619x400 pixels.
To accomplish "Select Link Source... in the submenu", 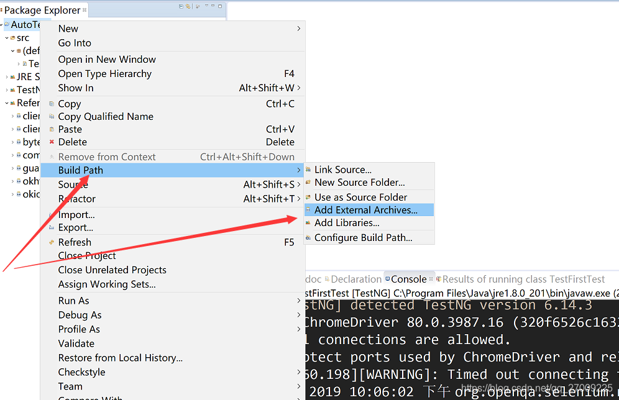I will pos(369,170).
